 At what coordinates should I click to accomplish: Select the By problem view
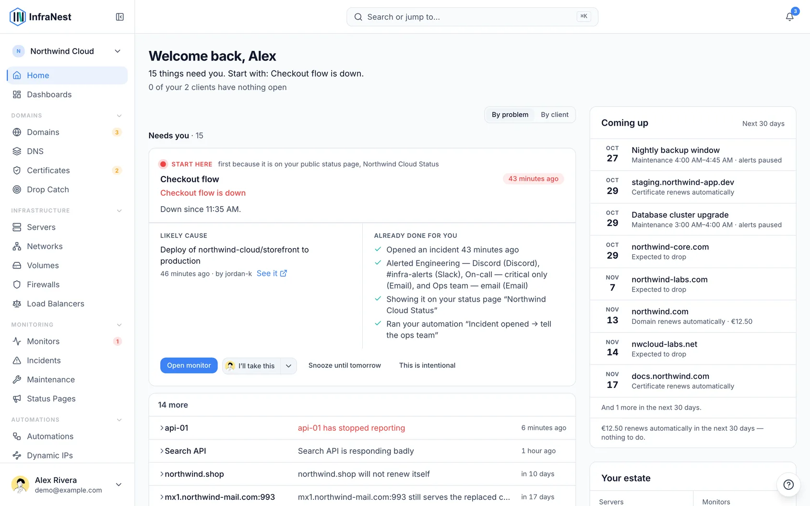(x=510, y=115)
